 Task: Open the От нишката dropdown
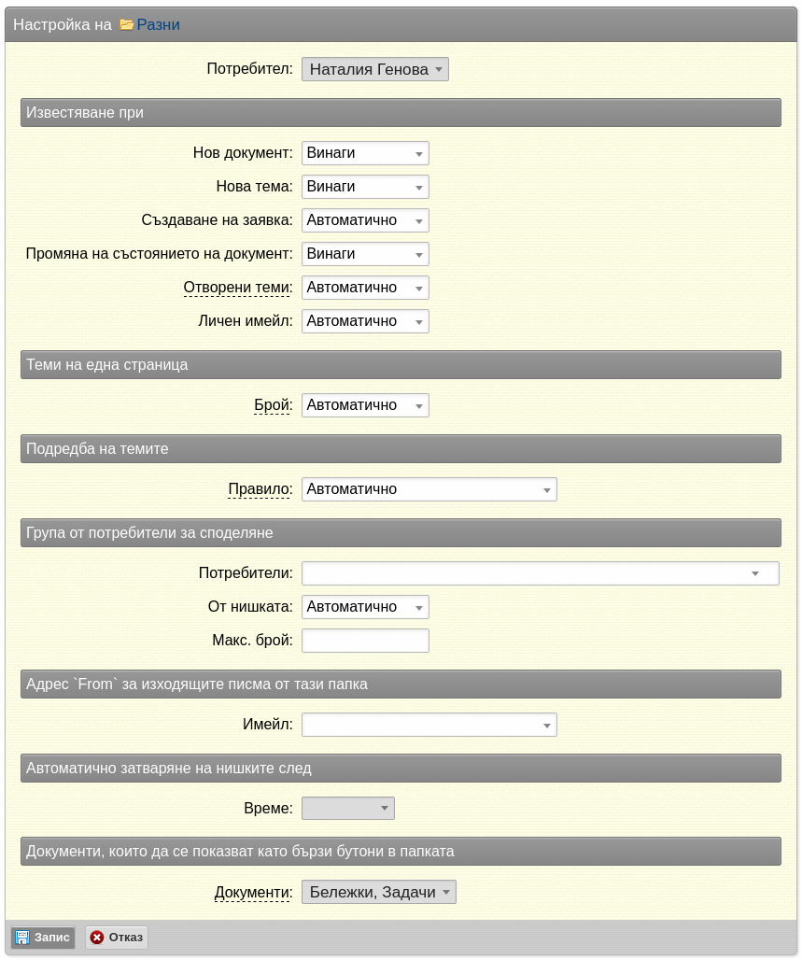pyautogui.click(x=365, y=607)
